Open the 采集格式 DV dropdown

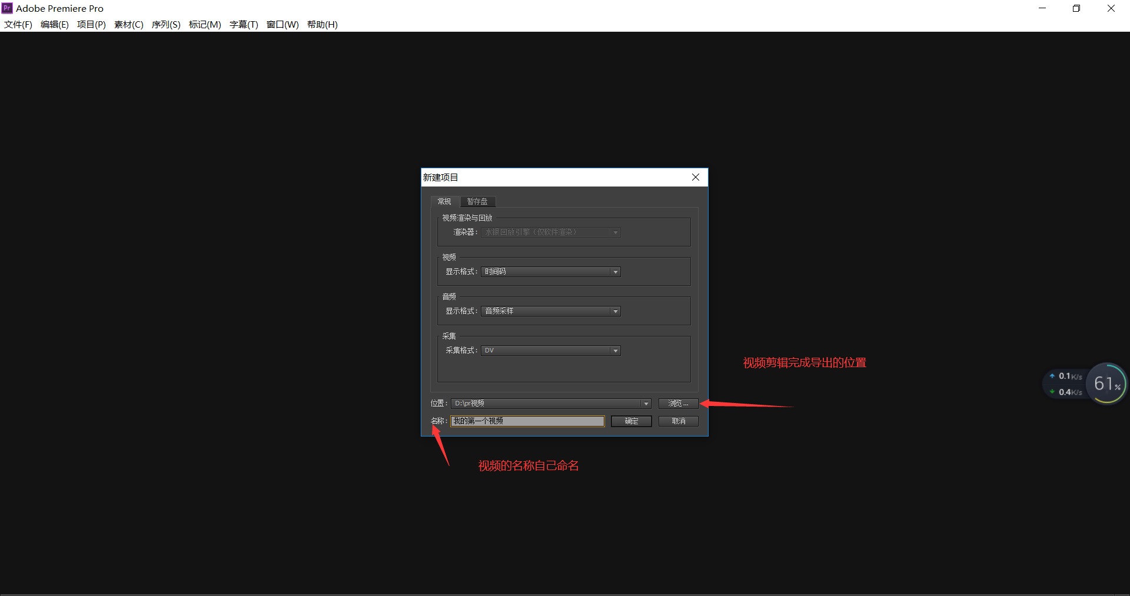point(551,351)
